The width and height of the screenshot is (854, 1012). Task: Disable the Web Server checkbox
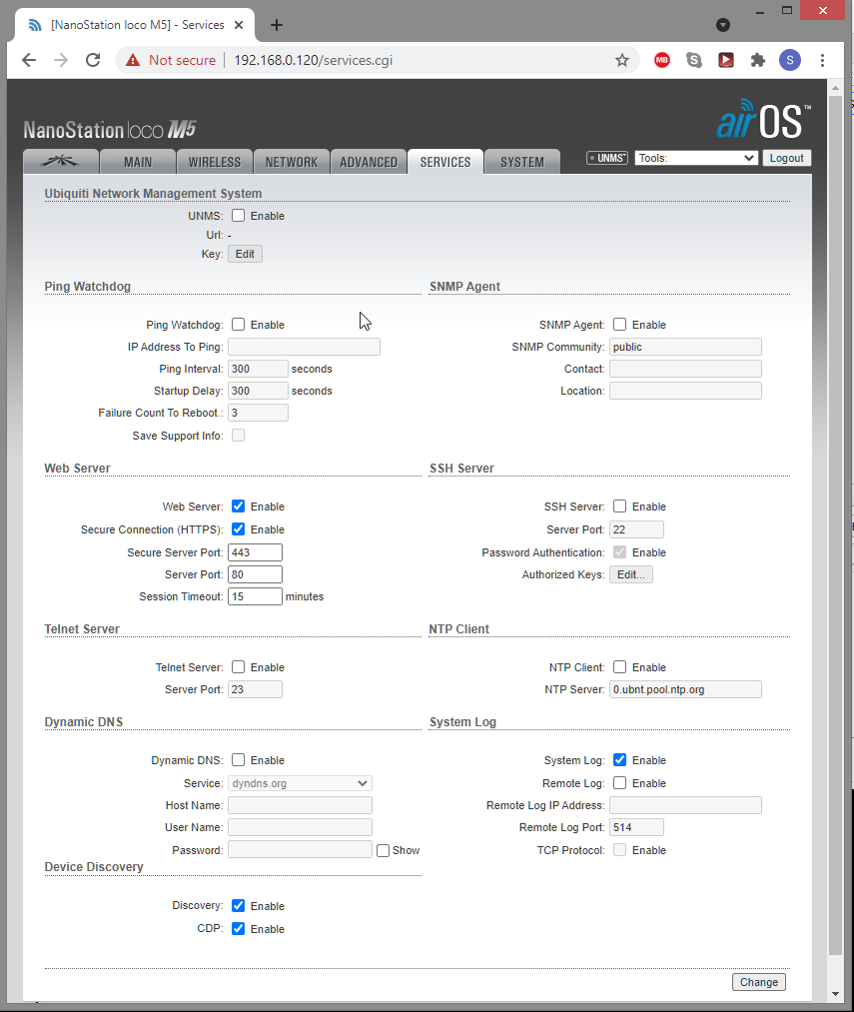point(238,506)
